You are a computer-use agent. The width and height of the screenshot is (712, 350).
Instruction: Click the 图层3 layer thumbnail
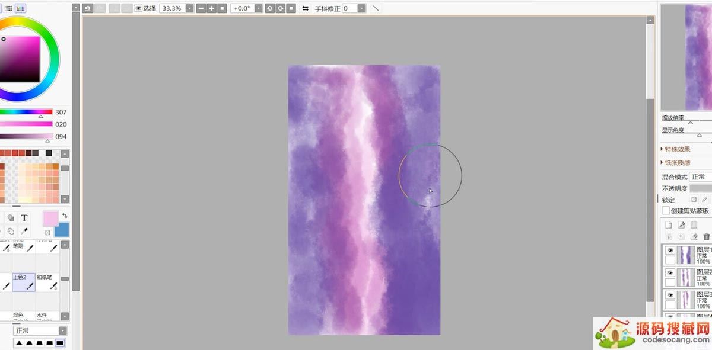(x=685, y=299)
